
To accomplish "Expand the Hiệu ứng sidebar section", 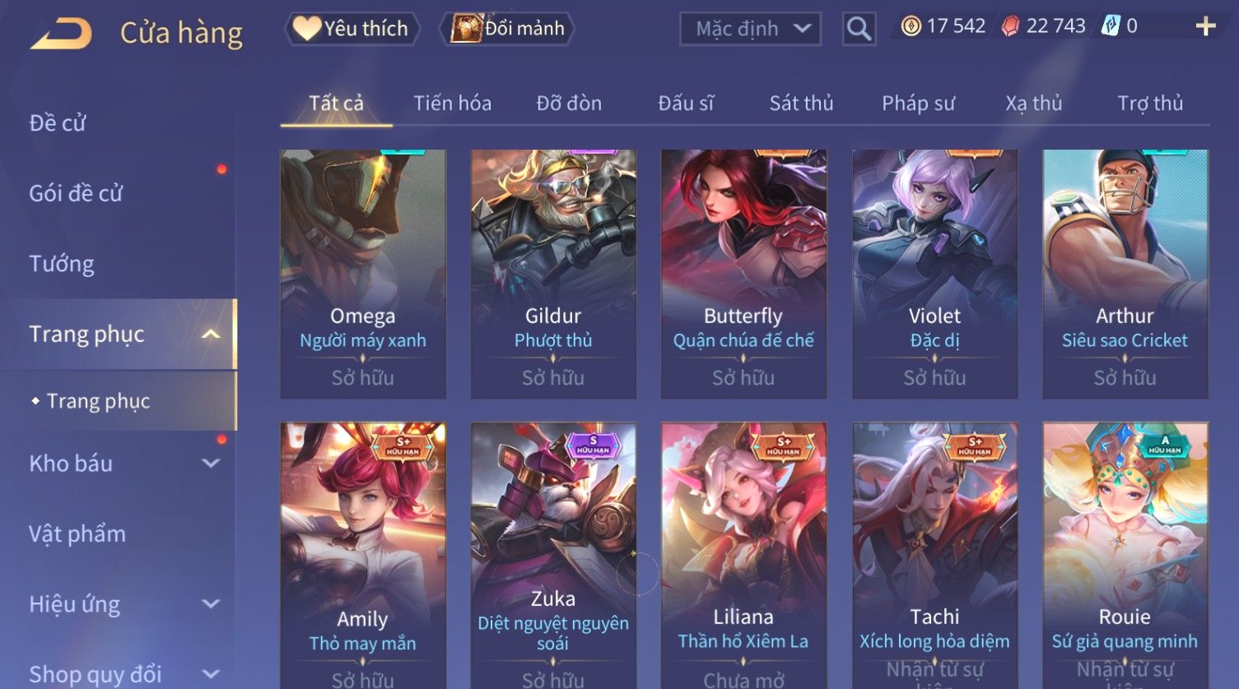I will click(211, 603).
